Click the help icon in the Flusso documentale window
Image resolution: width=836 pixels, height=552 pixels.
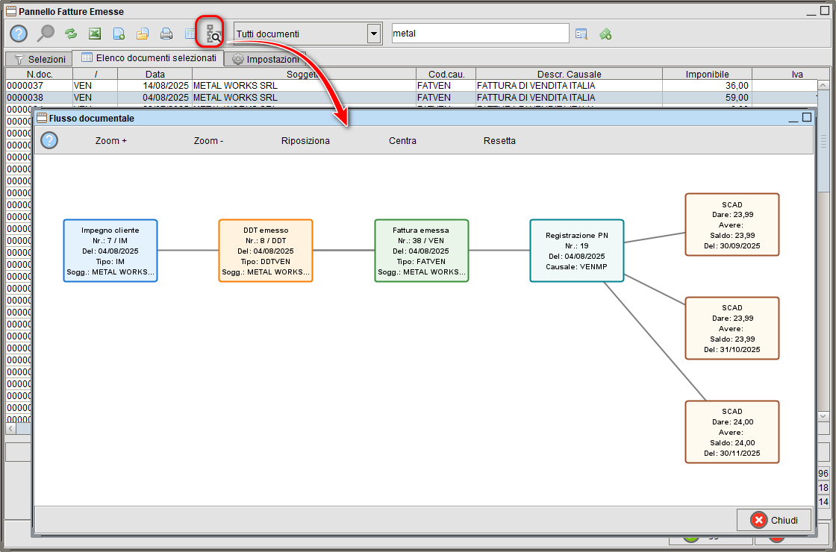pos(49,140)
